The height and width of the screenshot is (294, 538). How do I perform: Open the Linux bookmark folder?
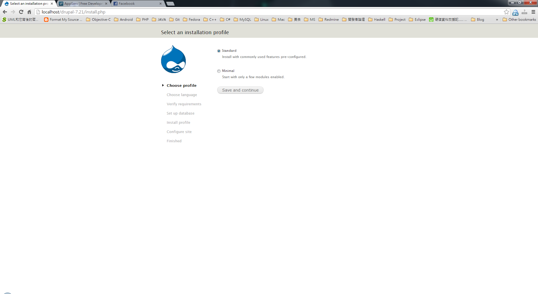262,19
